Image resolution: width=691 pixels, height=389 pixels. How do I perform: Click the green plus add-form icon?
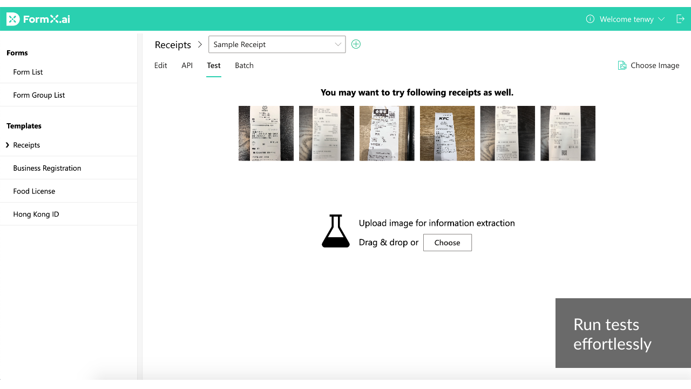(x=356, y=44)
